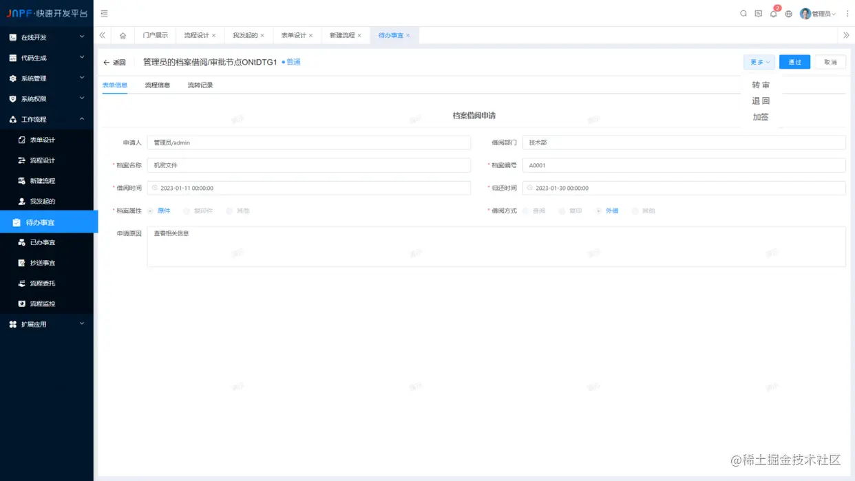855x481 pixels.
Task: Expand the 扩展应用 menu chevron
Action: coord(82,323)
